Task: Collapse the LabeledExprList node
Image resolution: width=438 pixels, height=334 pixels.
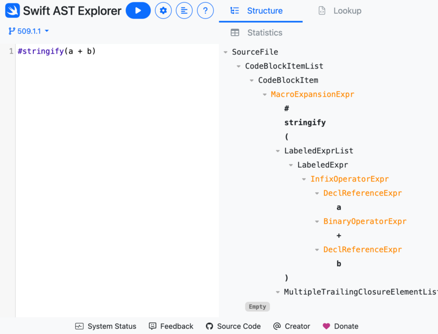Action: 278,151
